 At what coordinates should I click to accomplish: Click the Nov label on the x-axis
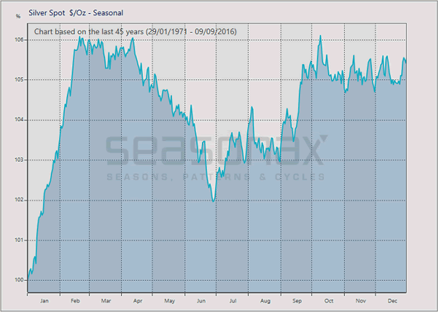coord(361,300)
